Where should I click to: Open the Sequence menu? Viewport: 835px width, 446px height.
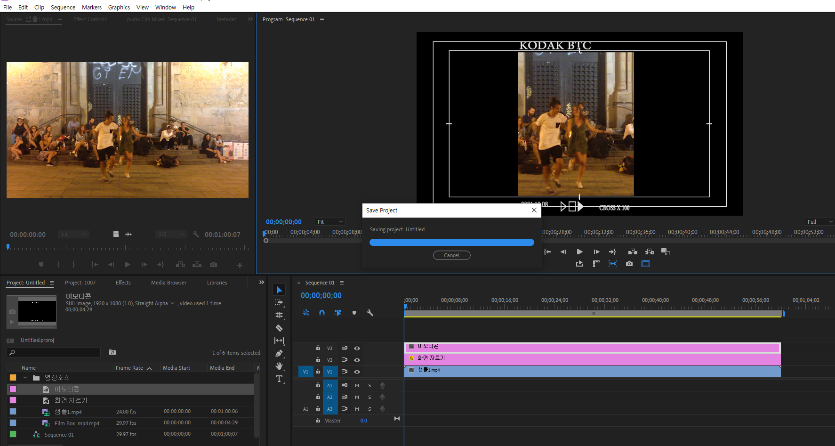pyautogui.click(x=63, y=7)
